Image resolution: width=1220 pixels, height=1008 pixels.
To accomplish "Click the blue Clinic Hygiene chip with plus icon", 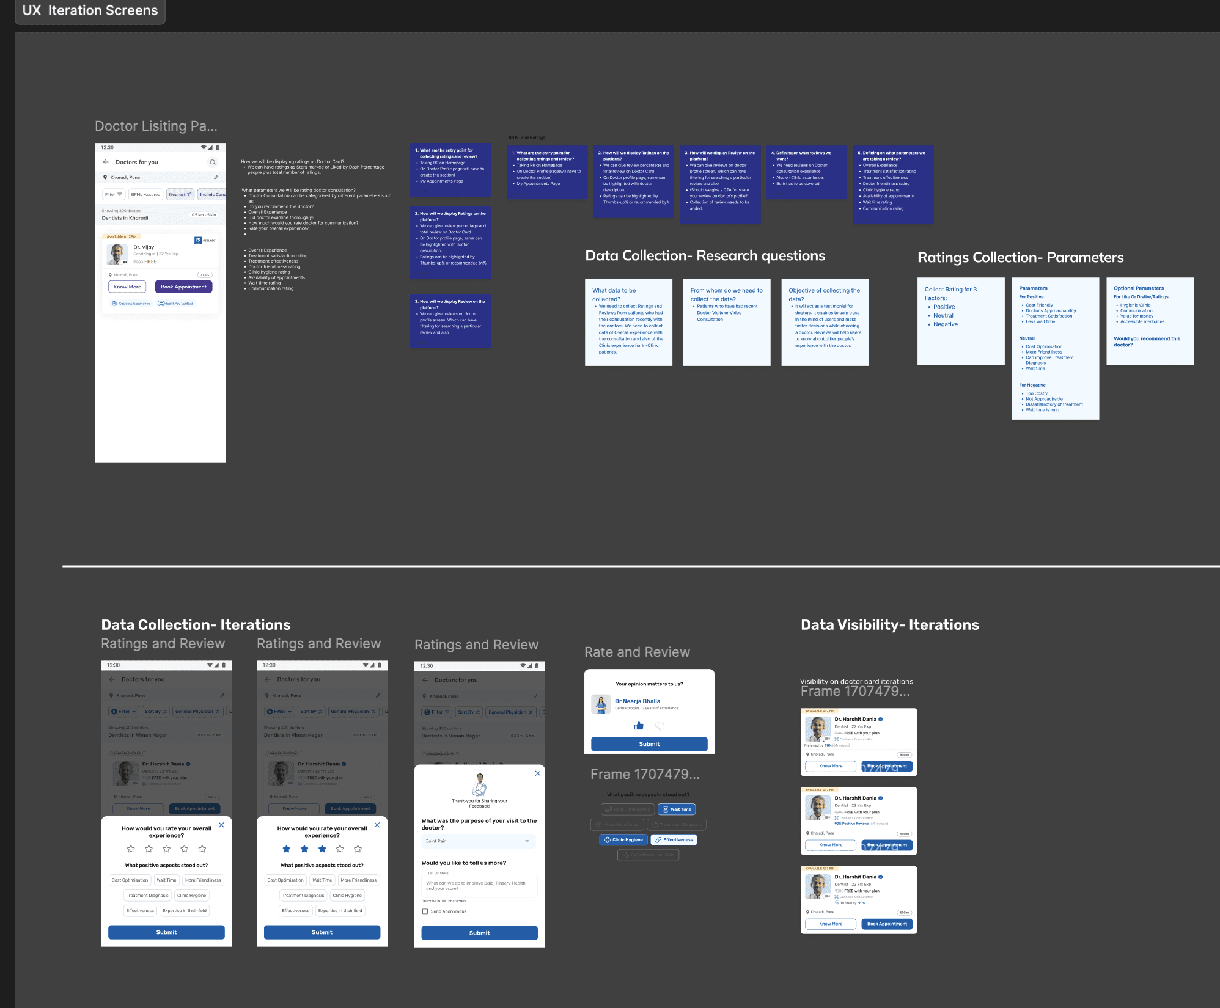I will 623,840.
